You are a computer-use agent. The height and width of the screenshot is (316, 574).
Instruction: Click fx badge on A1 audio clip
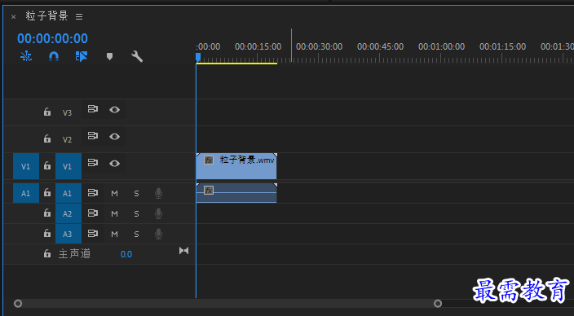coord(209,191)
